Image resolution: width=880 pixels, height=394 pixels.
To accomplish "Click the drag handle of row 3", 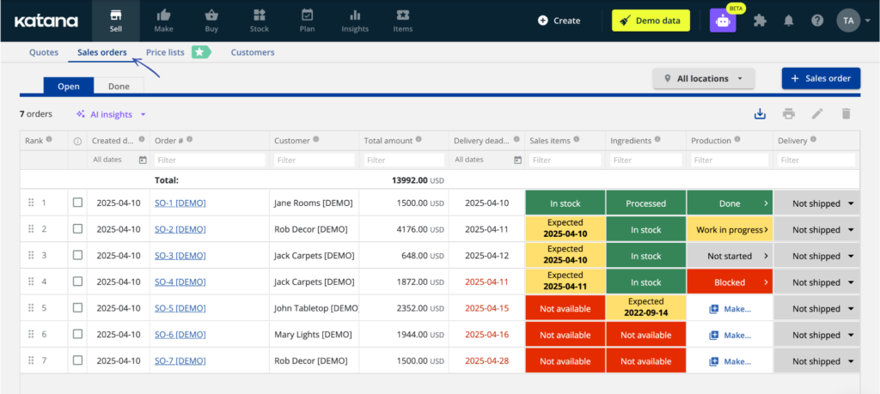I will point(32,256).
